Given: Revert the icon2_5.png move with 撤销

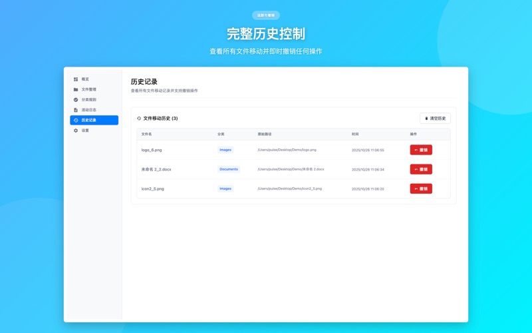Looking at the screenshot, I should [x=421, y=188].
